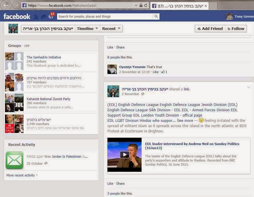Open the Hebrew group with 727 members
254x197 pixels.
(54, 78)
